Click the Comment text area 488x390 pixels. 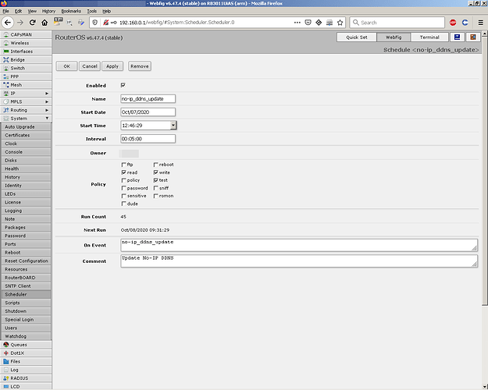(x=299, y=261)
